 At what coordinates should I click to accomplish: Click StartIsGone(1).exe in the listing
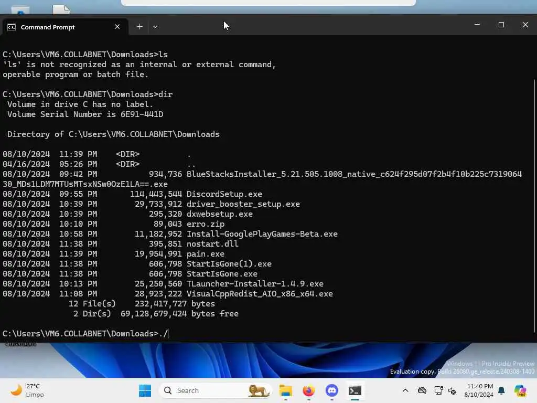tap(229, 264)
